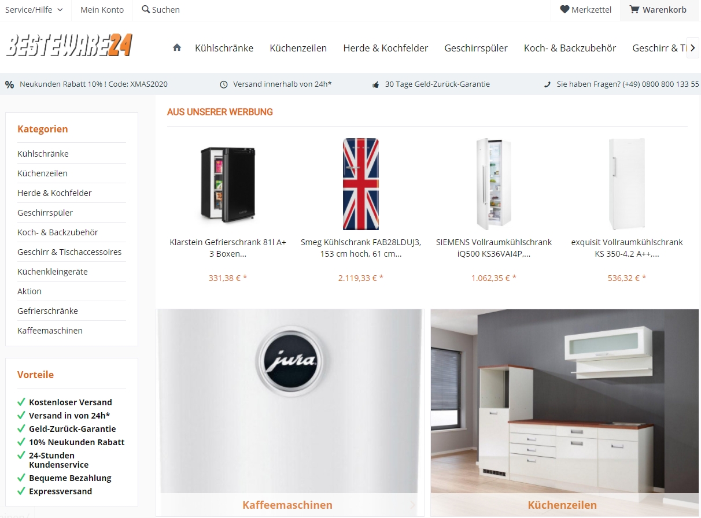
Task: Open Küchenzeilen in the top navigation
Action: coord(298,48)
